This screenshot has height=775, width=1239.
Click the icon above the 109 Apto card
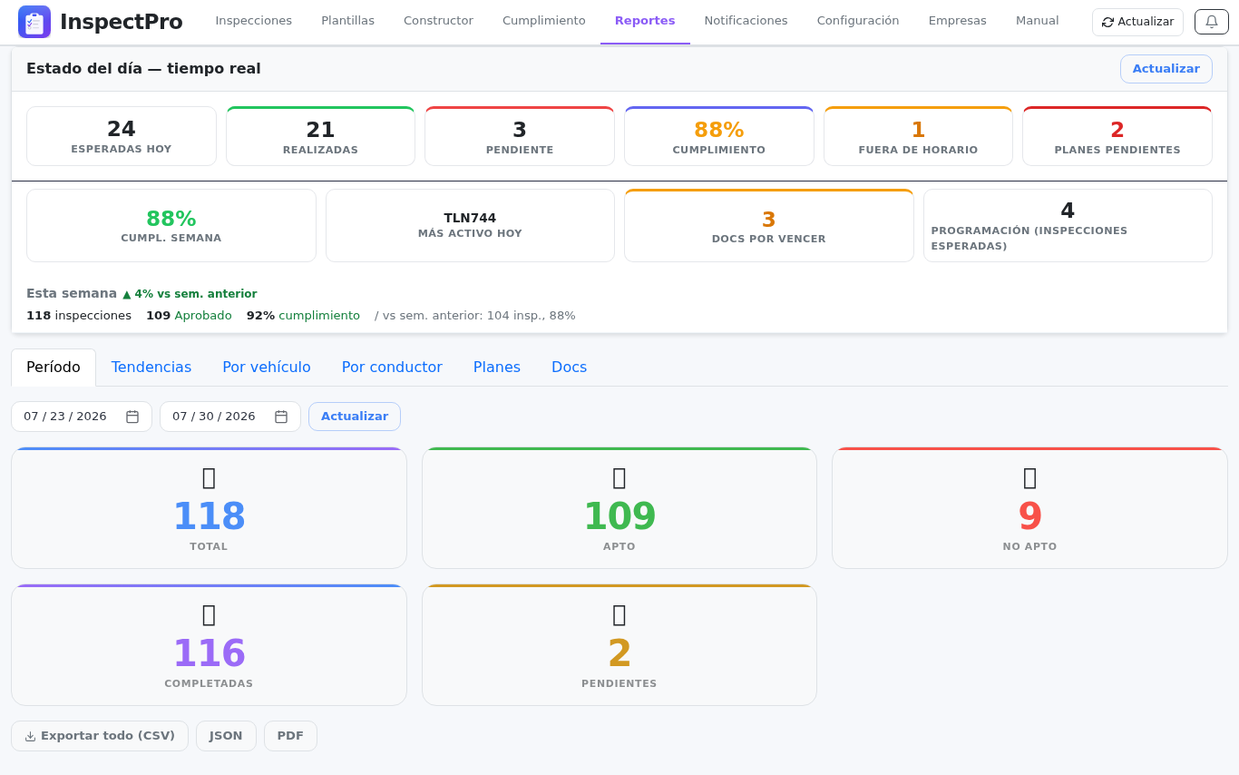pos(619,477)
